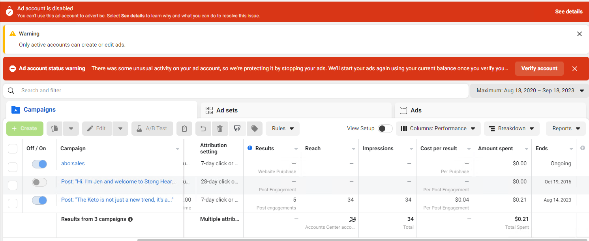Viewport: 589px width, 241px height.
Task: Click the Search and filter field
Action: [236, 91]
